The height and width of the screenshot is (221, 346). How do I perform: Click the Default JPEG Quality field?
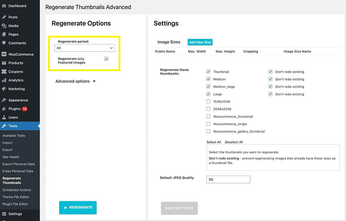click(228, 180)
